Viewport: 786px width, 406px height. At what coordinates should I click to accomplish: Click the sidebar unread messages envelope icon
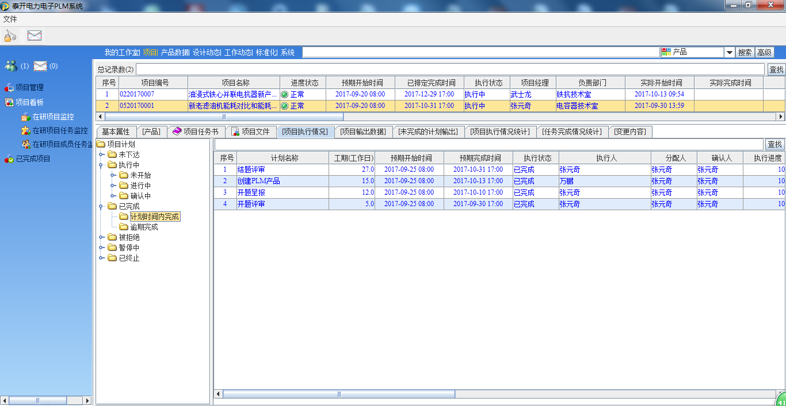coord(40,66)
